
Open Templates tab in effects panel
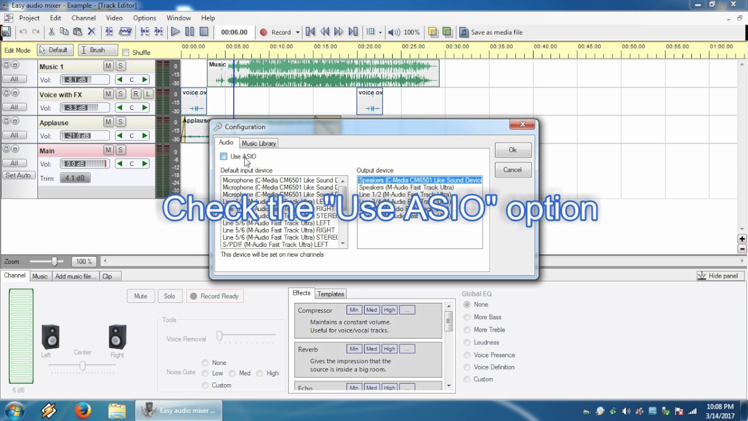click(x=331, y=294)
